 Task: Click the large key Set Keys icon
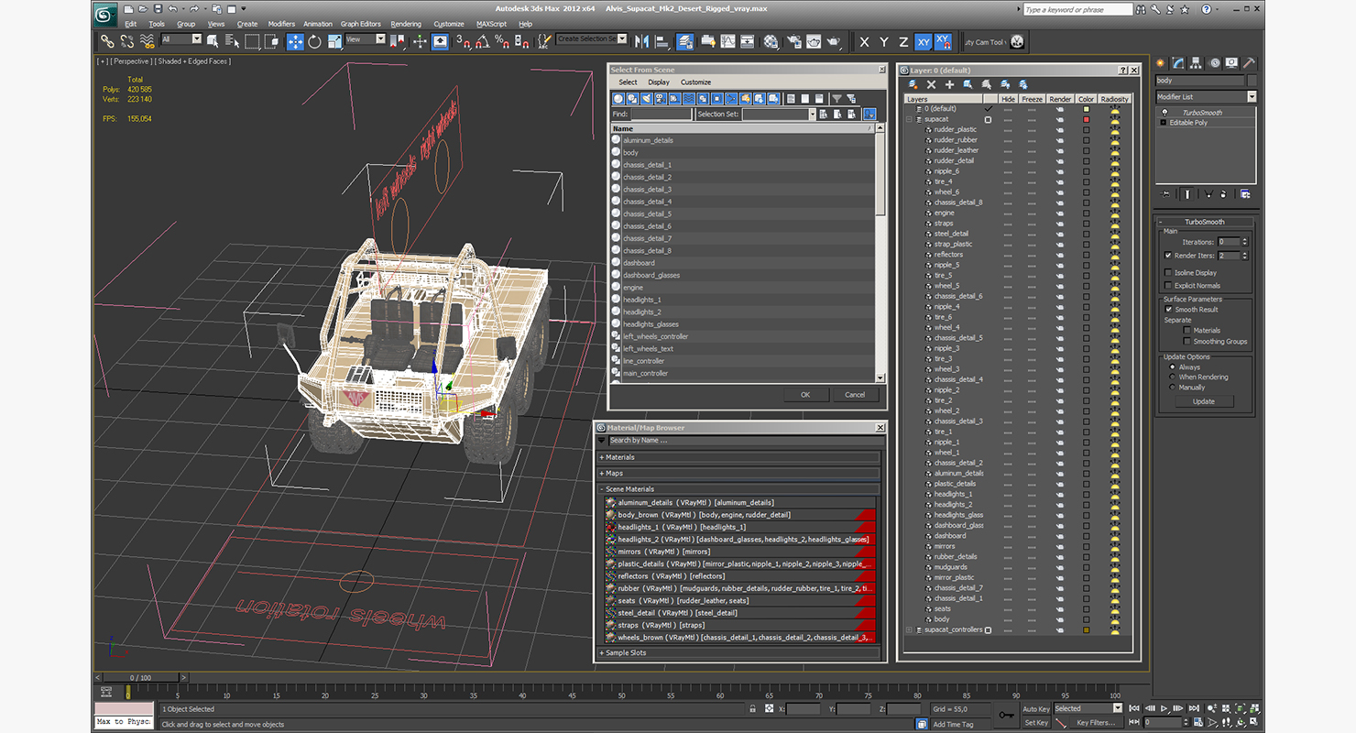tap(1007, 716)
